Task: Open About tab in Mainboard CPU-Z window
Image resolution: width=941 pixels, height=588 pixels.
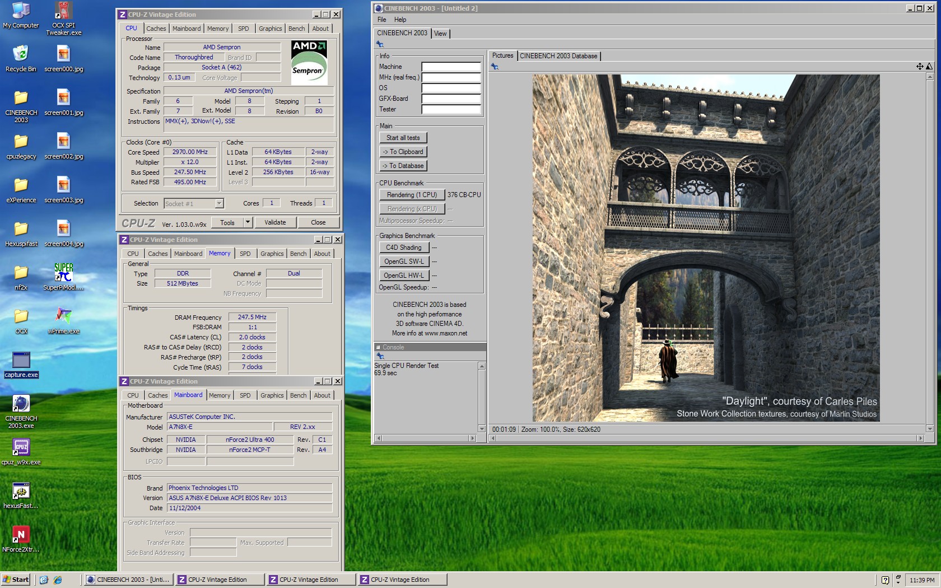Action: pyautogui.click(x=322, y=395)
